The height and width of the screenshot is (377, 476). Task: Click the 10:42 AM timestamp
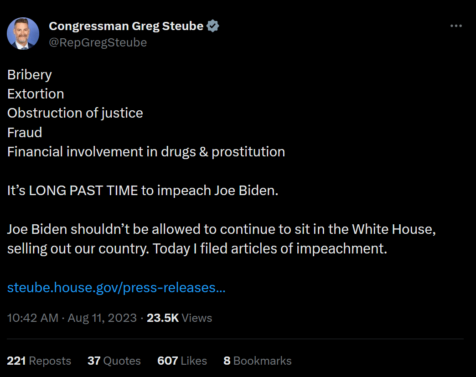pyautogui.click(x=32, y=318)
